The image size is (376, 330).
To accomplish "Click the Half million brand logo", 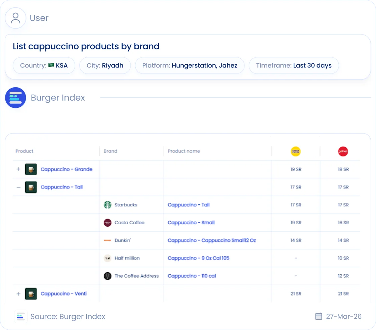I will (107, 258).
